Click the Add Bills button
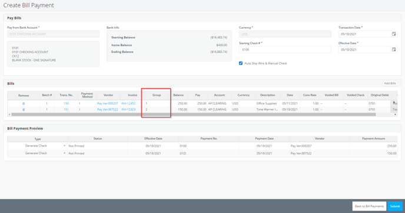 tap(390, 83)
